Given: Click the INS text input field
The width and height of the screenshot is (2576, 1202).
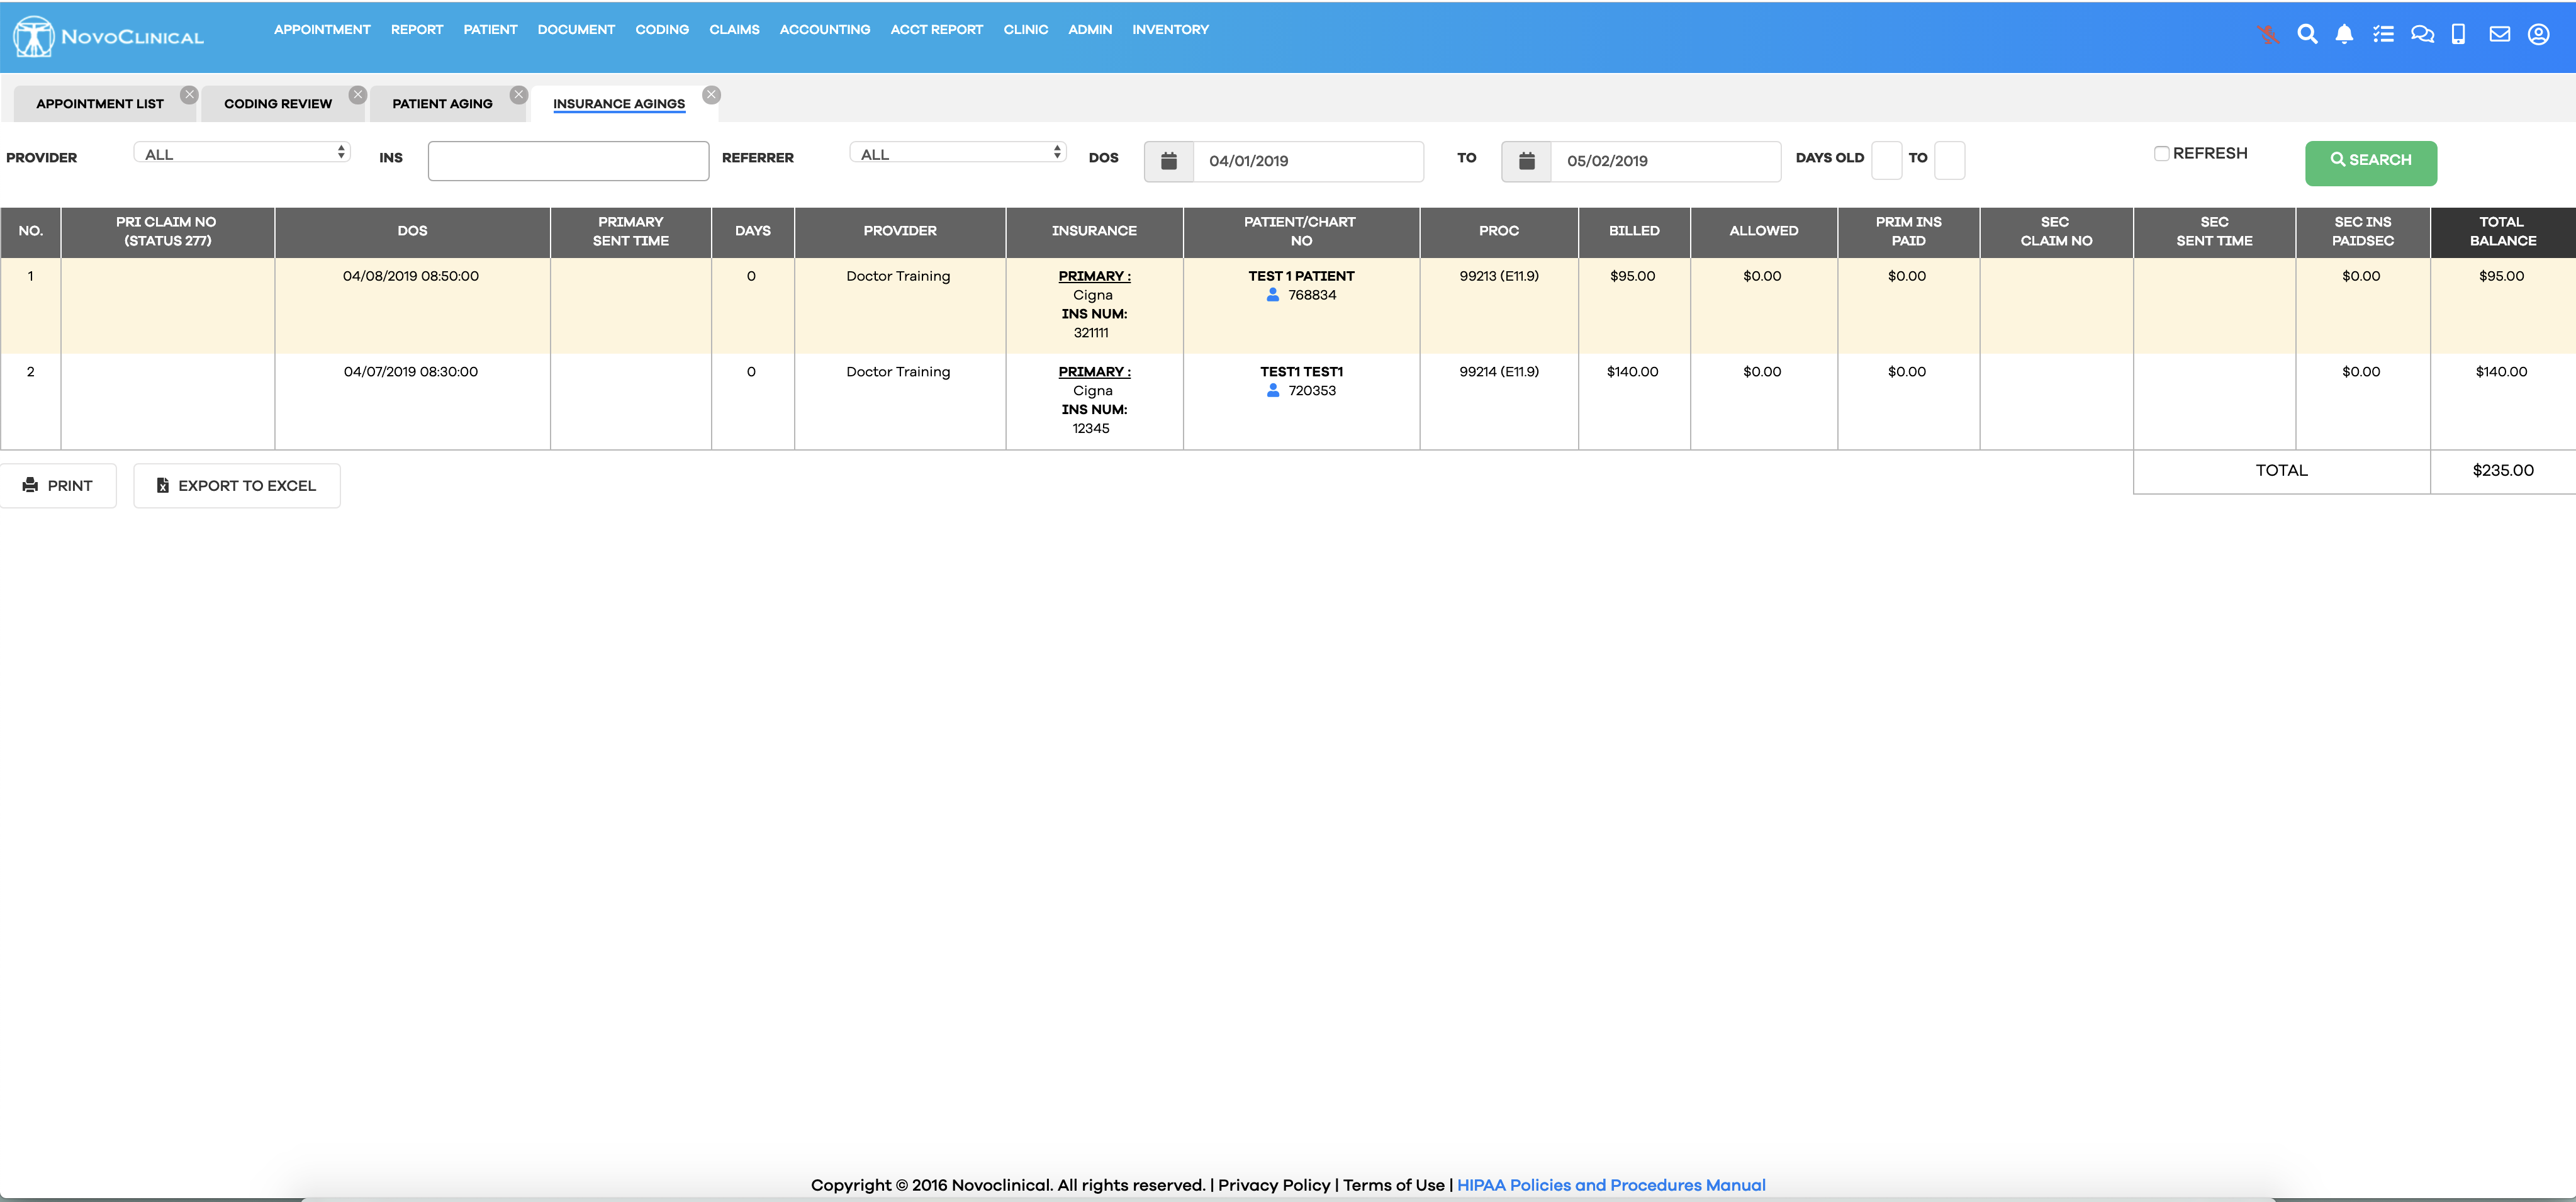Looking at the screenshot, I should (568, 161).
